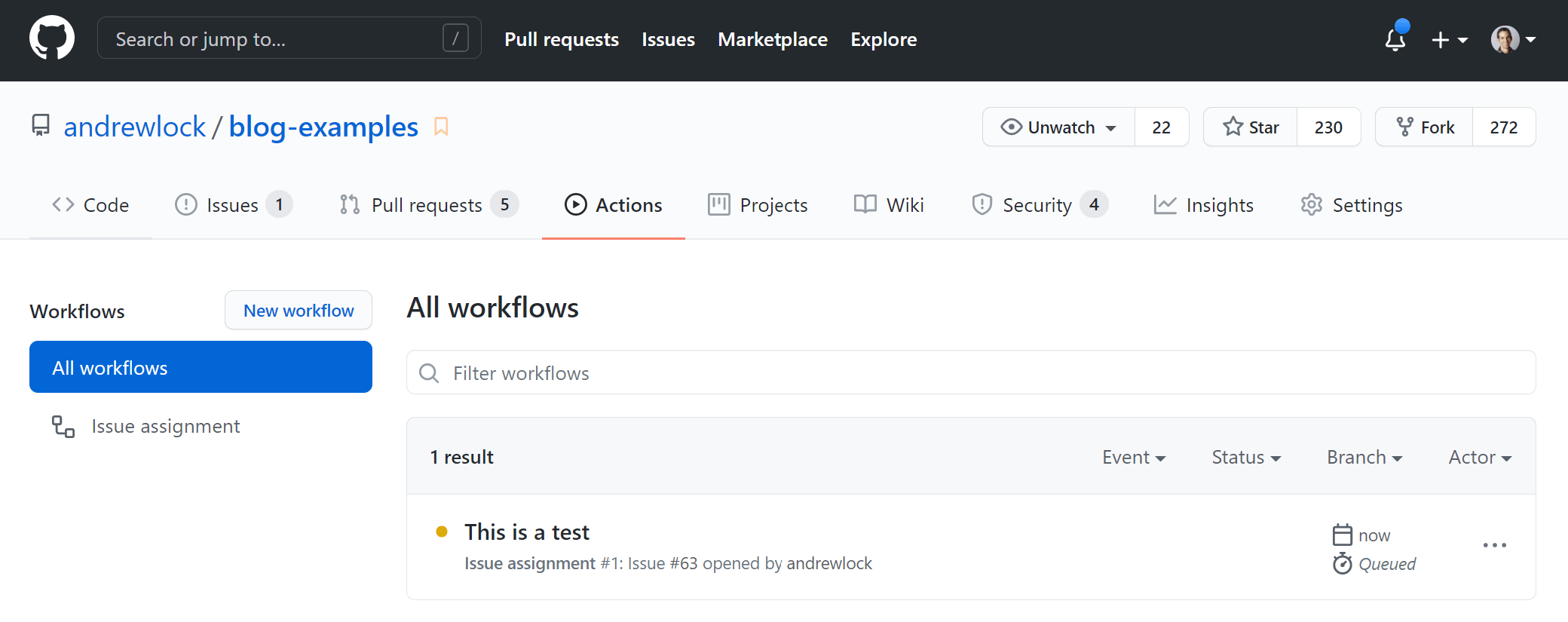Open the Issue assignment link in run row
Image resolution: width=1568 pixels, height=622 pixels.
tap(530, 563)
